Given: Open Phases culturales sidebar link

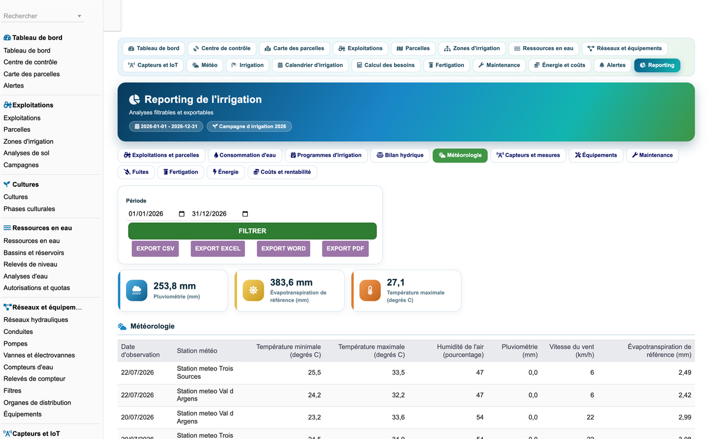Looking at the screenshot, I should 29,209.
